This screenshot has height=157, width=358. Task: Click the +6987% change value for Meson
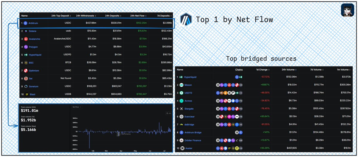266,85
